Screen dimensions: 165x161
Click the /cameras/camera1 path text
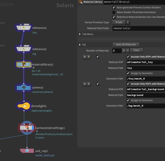click(x=42, y=92)
